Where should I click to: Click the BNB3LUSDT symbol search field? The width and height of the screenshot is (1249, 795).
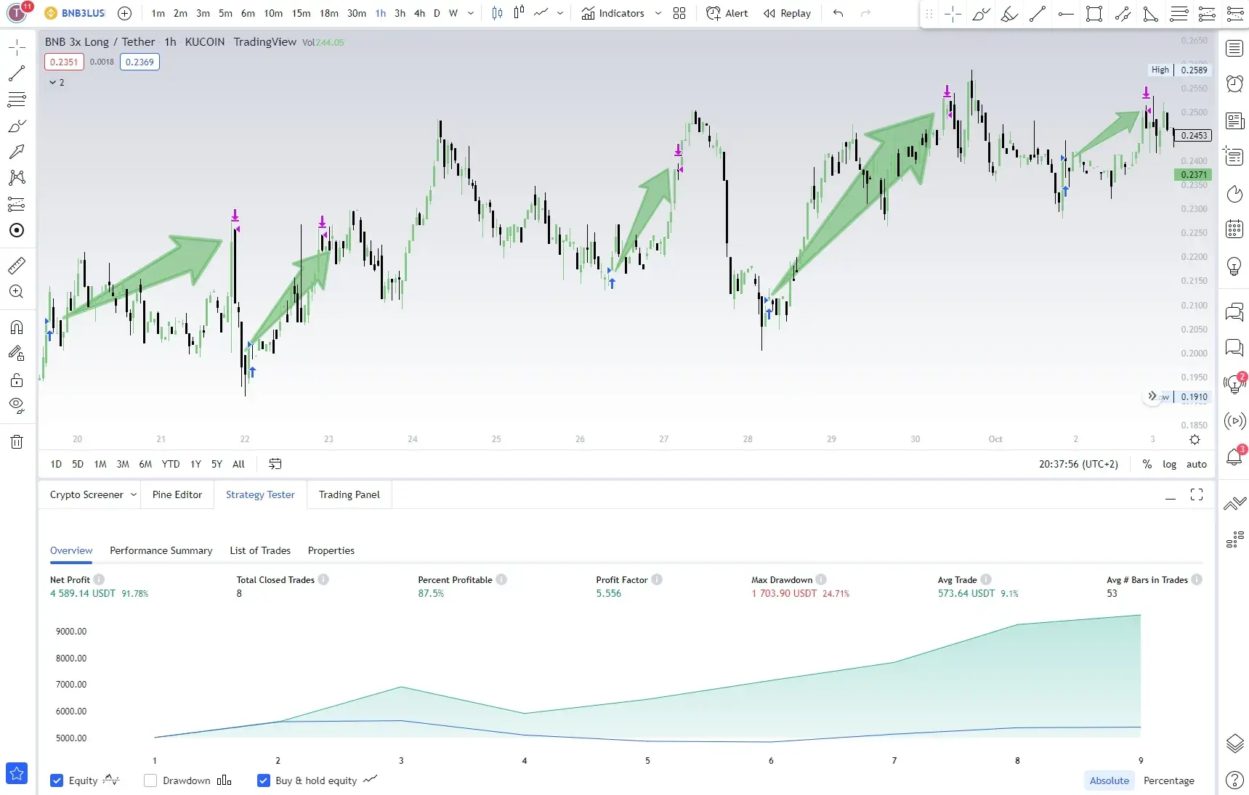(82, 13)
